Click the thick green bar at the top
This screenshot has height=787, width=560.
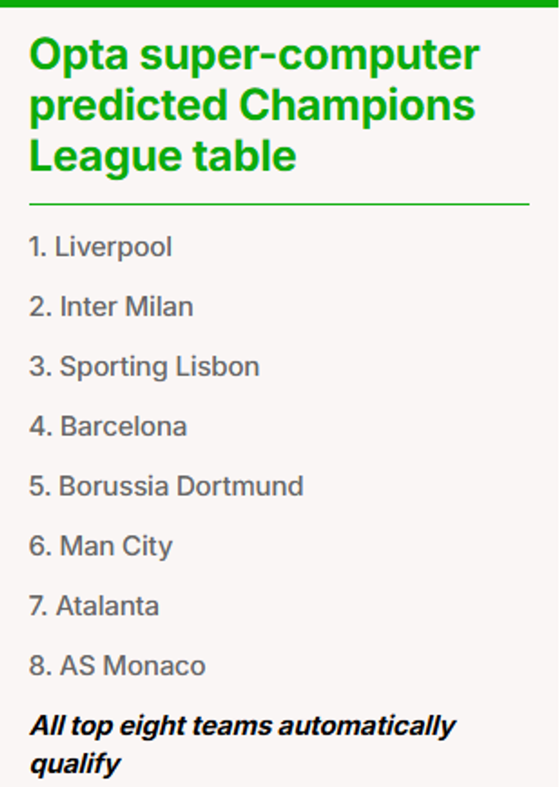coord(279,3)
